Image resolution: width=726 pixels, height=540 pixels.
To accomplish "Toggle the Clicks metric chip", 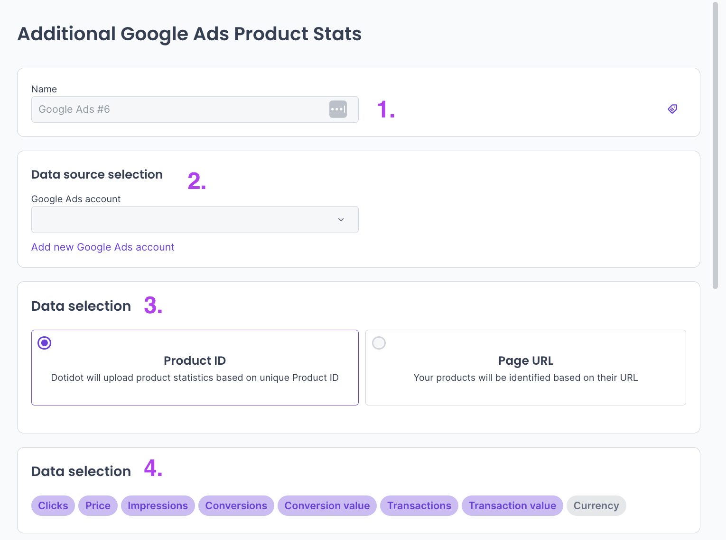I will 53,506.
